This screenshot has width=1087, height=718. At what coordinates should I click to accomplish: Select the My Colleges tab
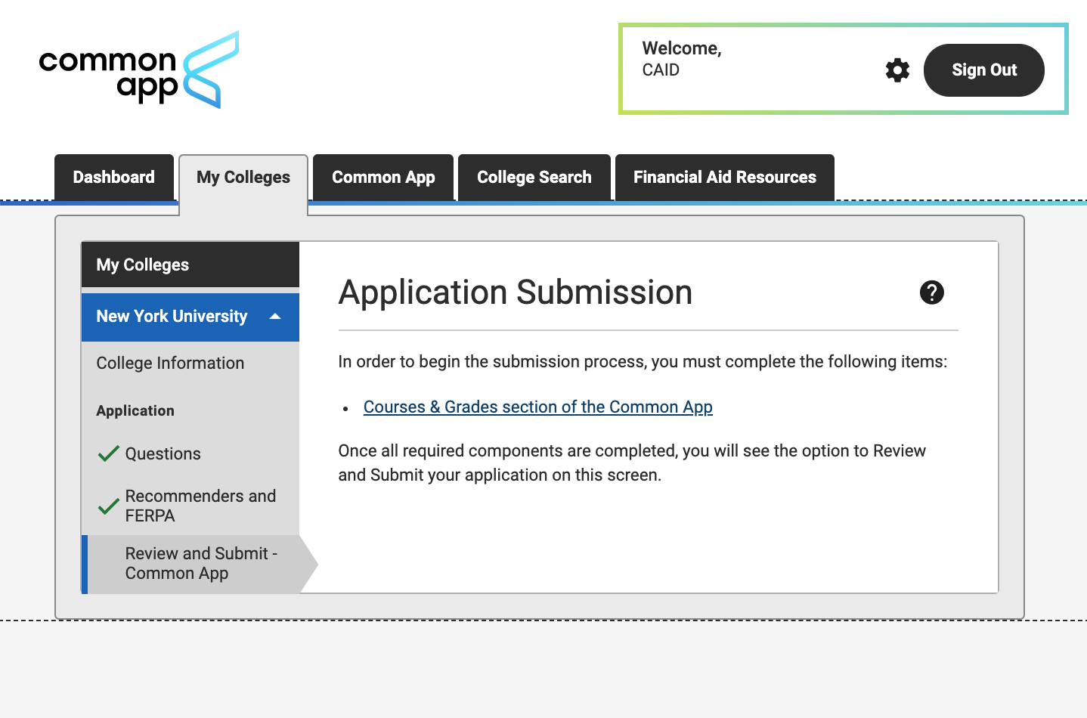coord(243,177)
